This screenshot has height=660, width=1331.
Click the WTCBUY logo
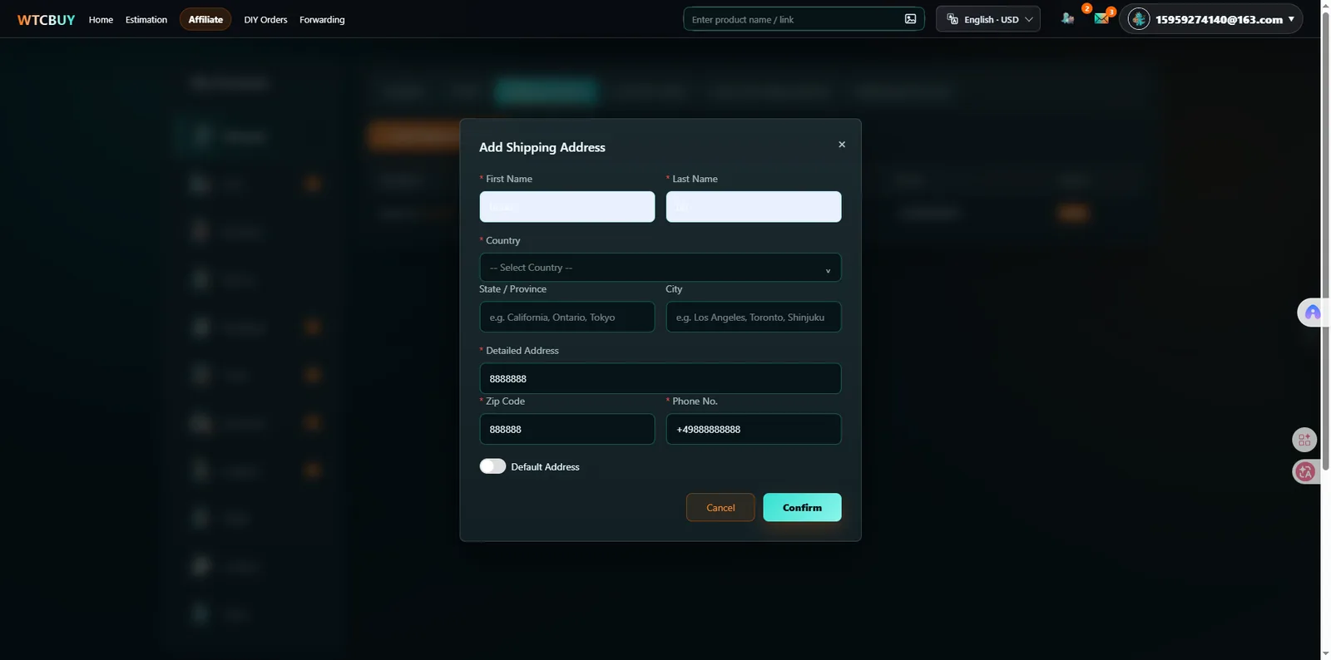46,20
